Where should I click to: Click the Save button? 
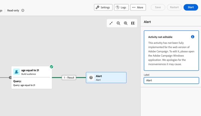point(158,7)
